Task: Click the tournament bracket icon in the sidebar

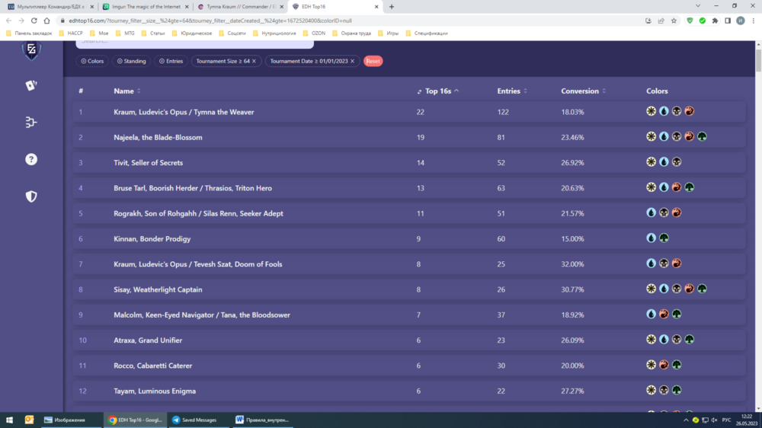Action: (31, 122)
